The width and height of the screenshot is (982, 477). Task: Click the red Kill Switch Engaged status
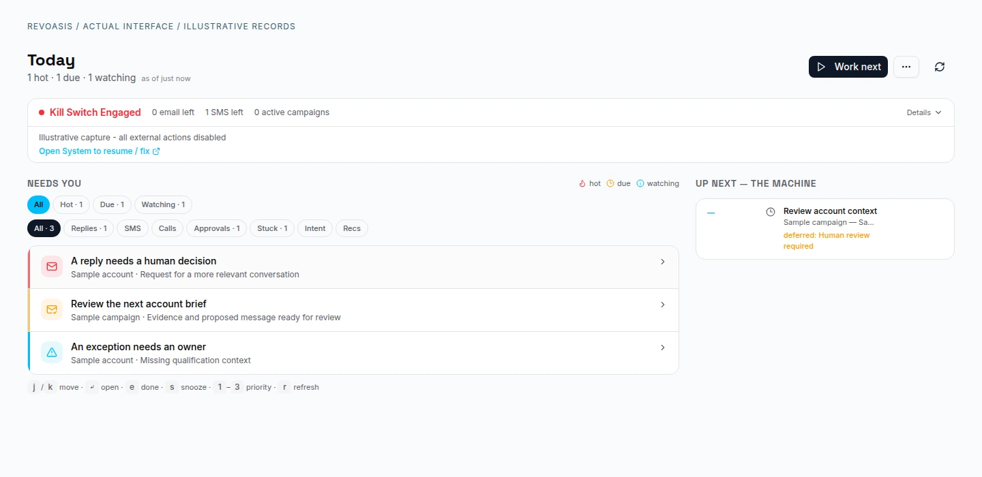point(90,112)
